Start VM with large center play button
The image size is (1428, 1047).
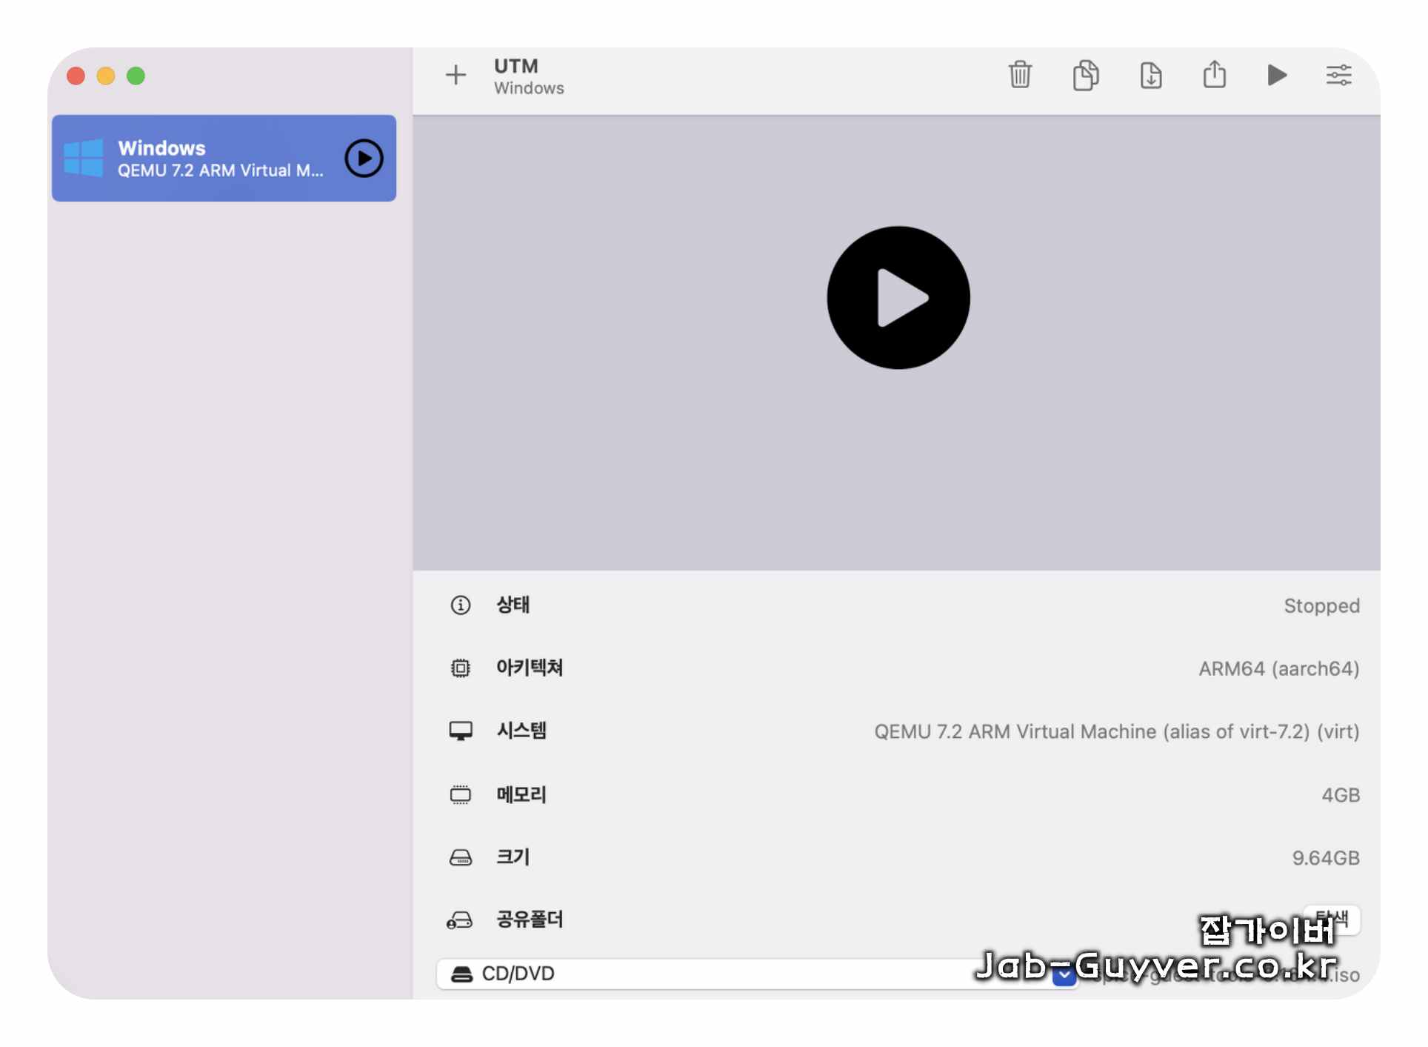898,297
